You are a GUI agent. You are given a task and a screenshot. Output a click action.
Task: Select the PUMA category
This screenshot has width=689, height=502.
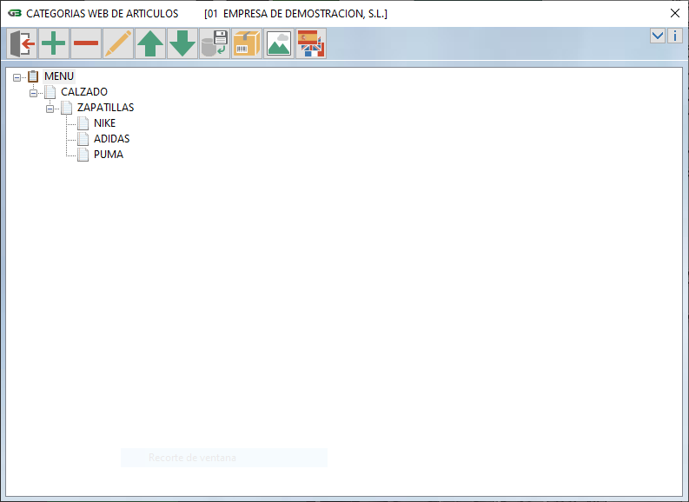pyautogui.click(x=108, y=155)
